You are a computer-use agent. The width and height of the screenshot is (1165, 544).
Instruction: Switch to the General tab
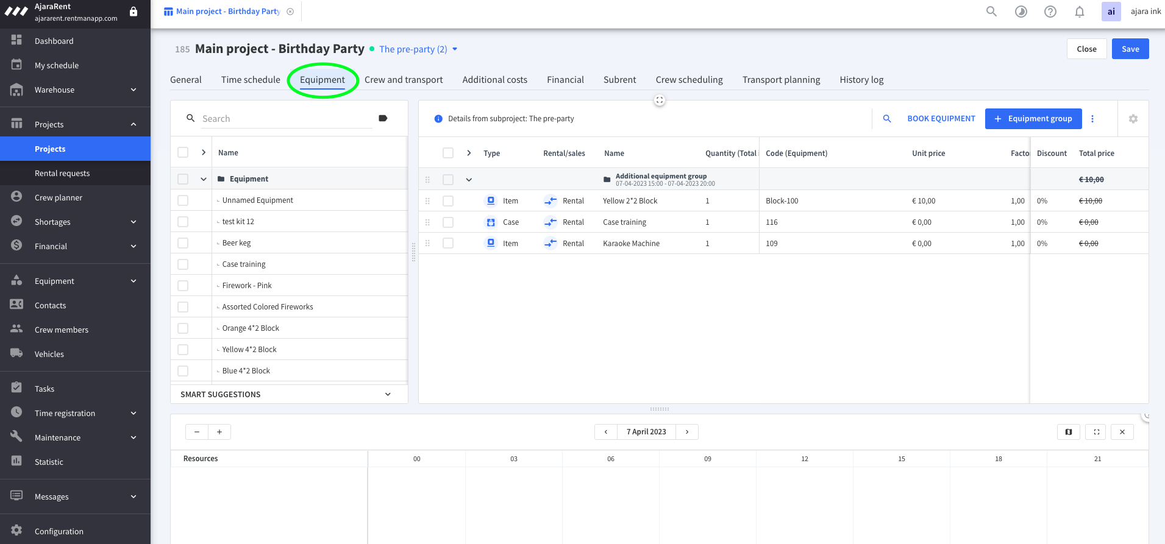(186, 80)
